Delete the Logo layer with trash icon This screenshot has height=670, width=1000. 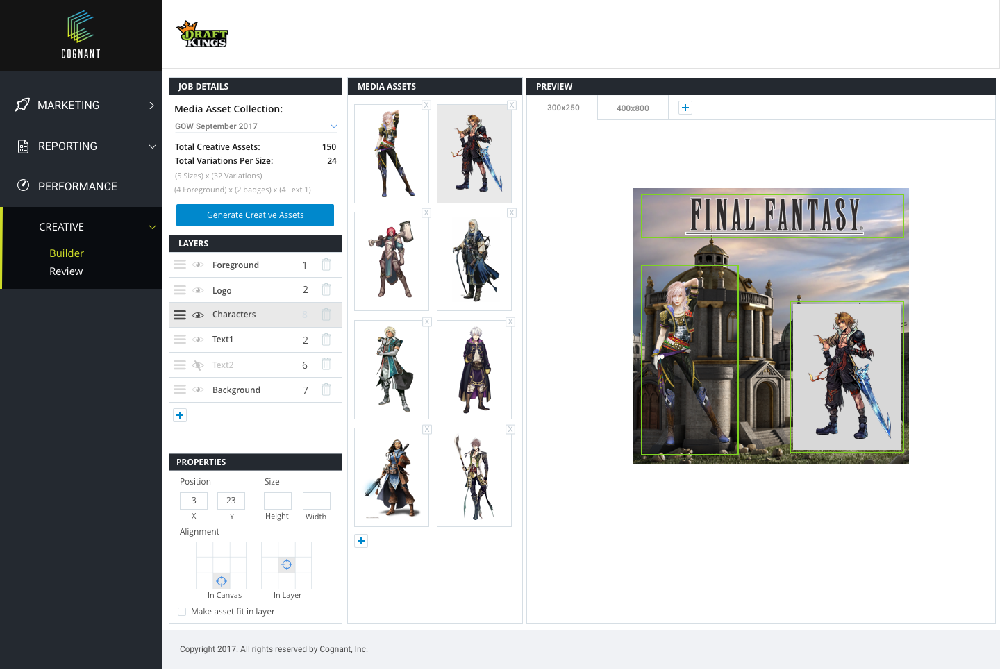pos(326,290)
